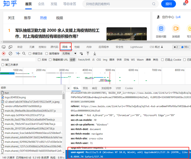Click the blue 提问 button

click(168, 4)
